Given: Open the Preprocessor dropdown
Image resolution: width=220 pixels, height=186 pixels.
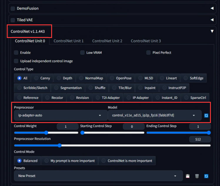Looking at the screenshot, I should pos(61,115).
